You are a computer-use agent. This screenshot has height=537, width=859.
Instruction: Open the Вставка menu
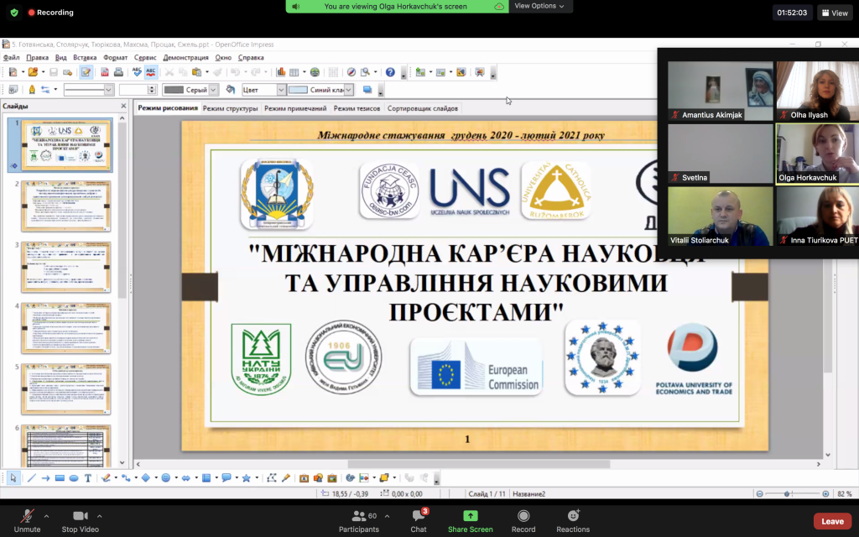point(85,57)
